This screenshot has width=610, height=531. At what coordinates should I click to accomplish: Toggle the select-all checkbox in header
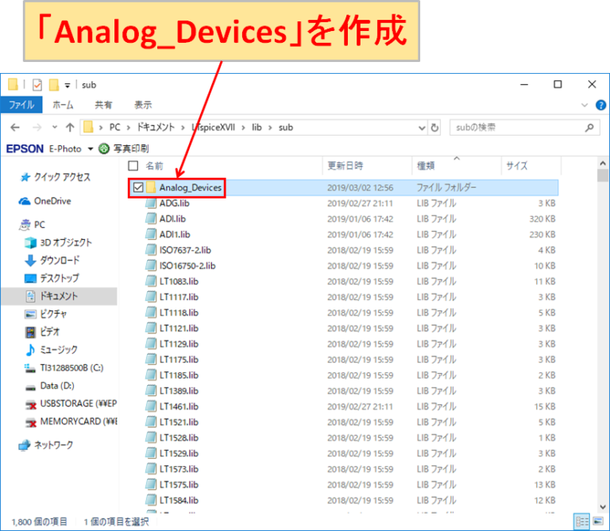(x=133, y=166)
